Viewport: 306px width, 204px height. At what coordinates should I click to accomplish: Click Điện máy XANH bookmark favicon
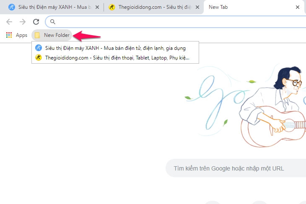39,48
